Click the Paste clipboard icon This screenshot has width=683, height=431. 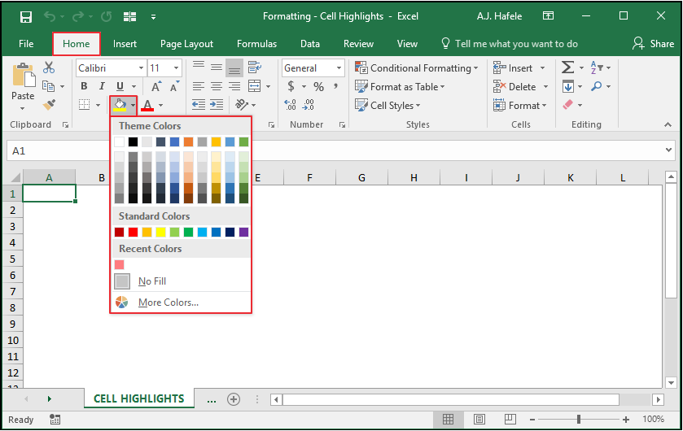click(x=24, y=74)
